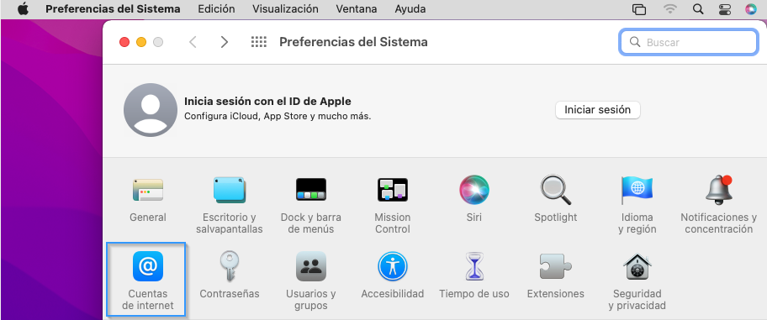The width and height of the screenshot is (767, 320).
Task: Open the Wi-Fi status menu
Action: click(x=669, y=9)
